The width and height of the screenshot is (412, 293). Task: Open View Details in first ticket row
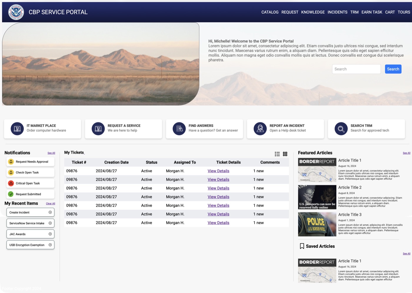(218, 171)
